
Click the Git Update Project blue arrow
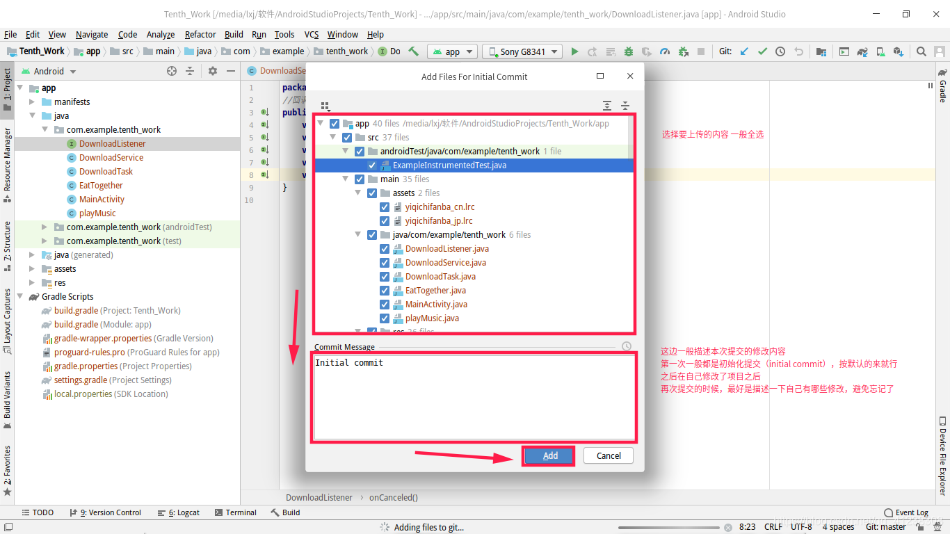point(745,51)
